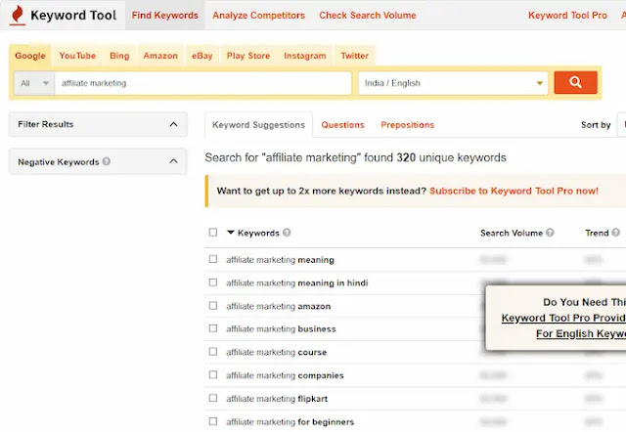Image resolution: width=626 pixels, height=432 pixels.
Task: Check the 'affiliate marketing flipkart' checkbox
Action: [213, 398]
